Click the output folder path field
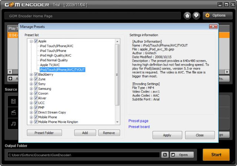Screen dimensions: 237x166 (84, 155)
